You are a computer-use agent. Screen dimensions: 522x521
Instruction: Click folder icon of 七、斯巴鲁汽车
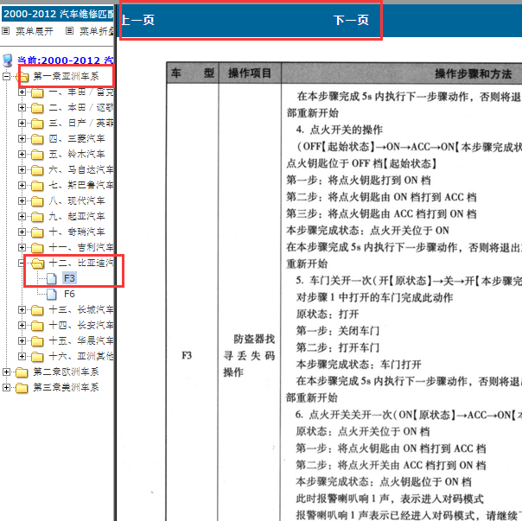(x=37, y=186)
